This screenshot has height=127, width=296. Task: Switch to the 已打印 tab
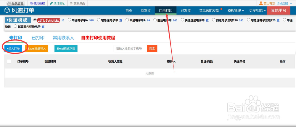click(x=38, y=38)
